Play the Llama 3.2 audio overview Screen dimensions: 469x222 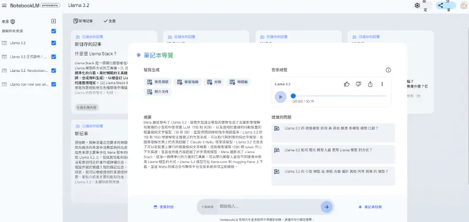click(x=280, y=97)
